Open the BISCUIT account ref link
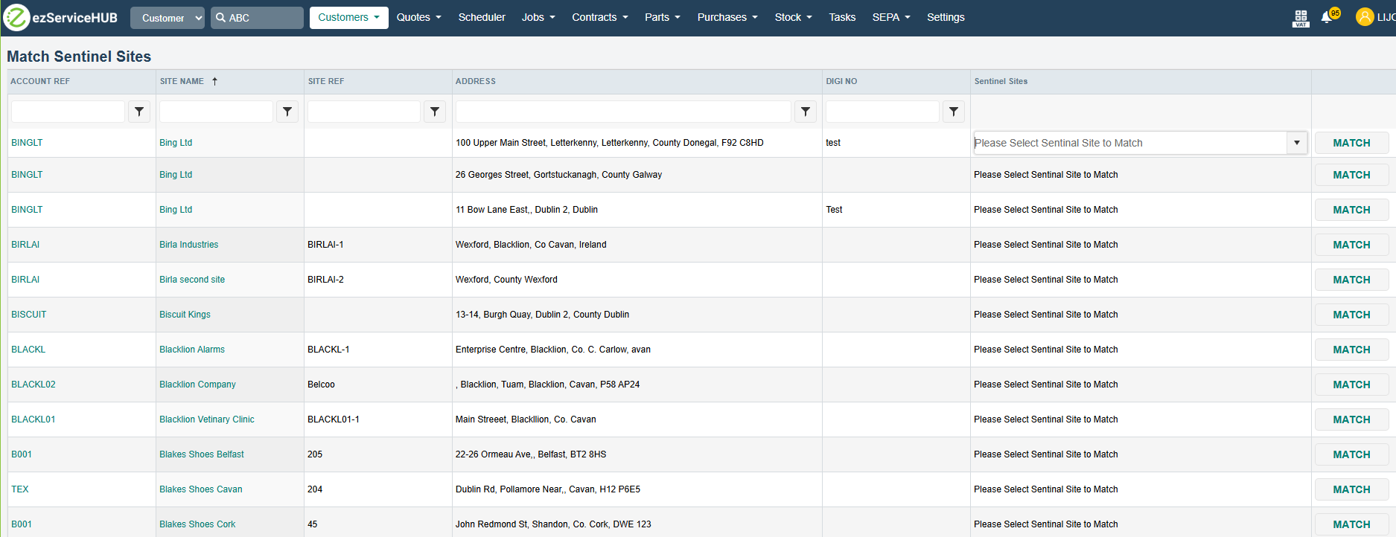The image size is (1396, 537). click(x=29, y=315)
